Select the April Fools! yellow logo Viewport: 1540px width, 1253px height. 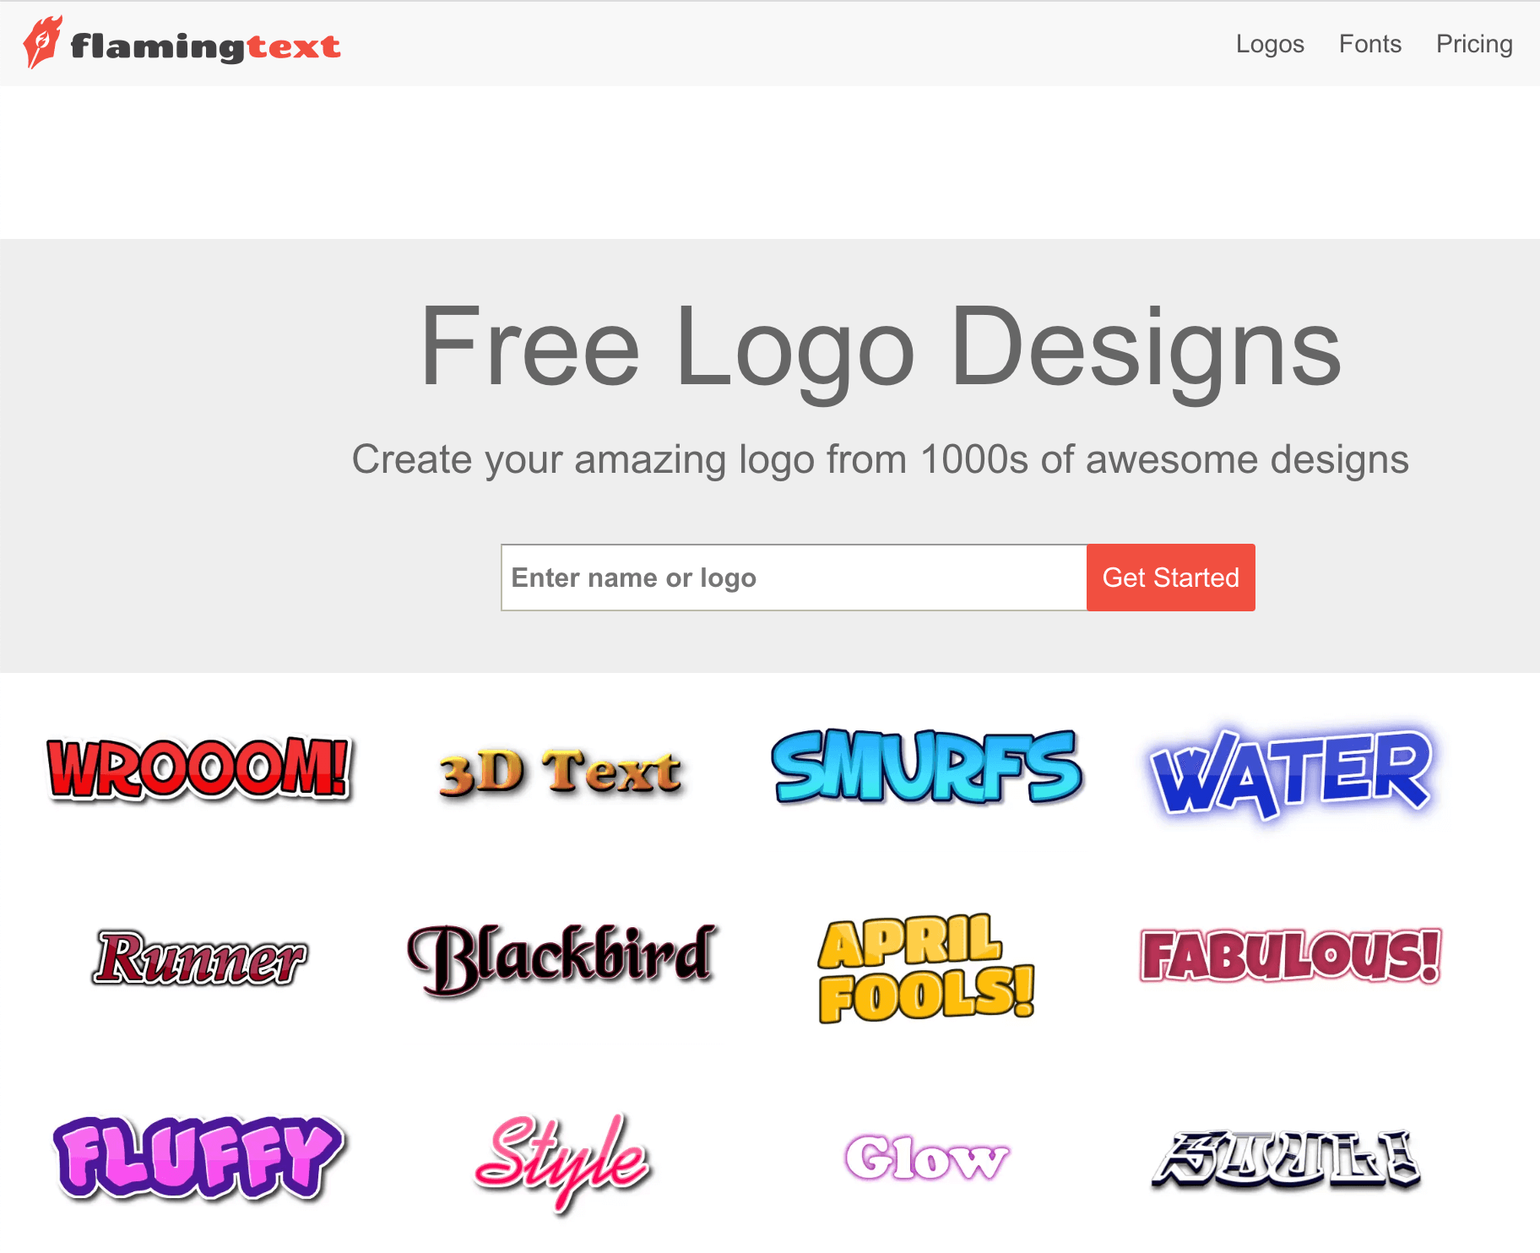[927, 968]
